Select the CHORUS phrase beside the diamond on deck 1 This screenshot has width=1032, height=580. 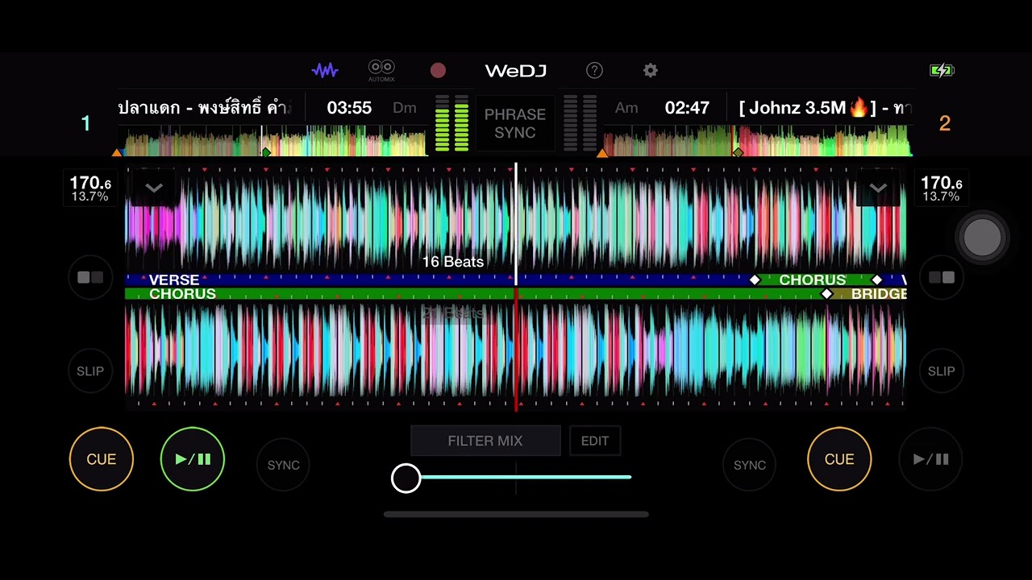[x=813, y=280]
